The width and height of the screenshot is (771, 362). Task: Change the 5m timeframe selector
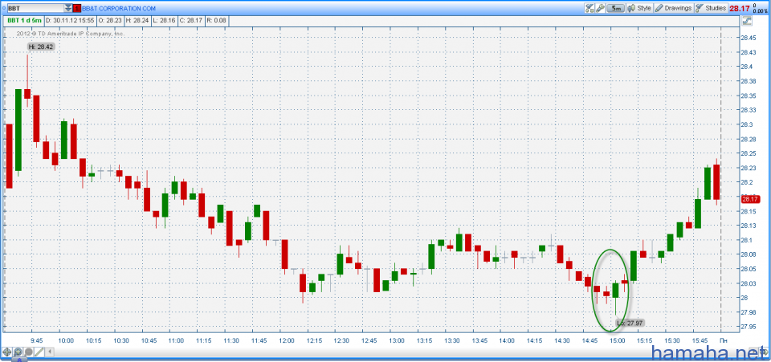point(614,7)
